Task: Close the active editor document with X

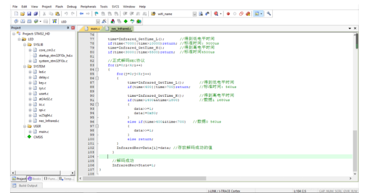Action: [355, 28]
